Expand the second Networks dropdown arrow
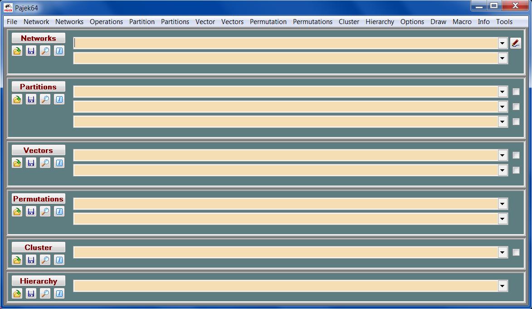Screen dimensions: 532x309 click(503, 58)
